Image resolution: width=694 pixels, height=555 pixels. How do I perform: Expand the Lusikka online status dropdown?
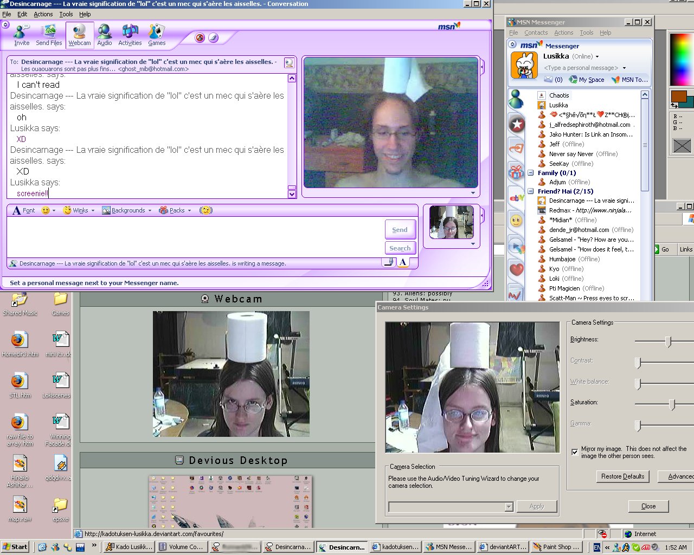597,56
